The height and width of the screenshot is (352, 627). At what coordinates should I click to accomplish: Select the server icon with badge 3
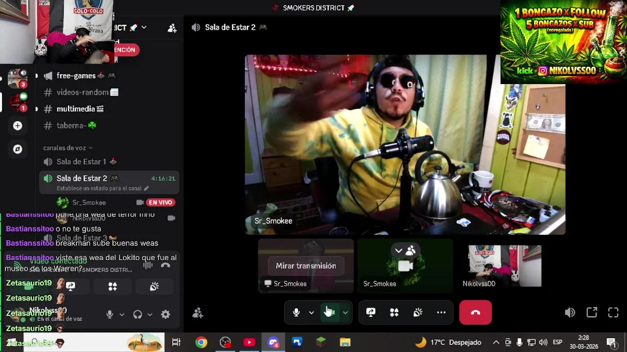18,78
